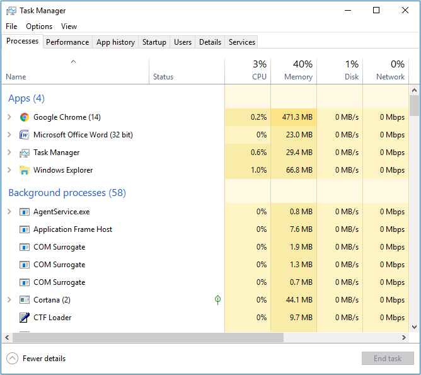421x375 pixels.
Task: Expand the Cortana process group
Action: [9, 300]
